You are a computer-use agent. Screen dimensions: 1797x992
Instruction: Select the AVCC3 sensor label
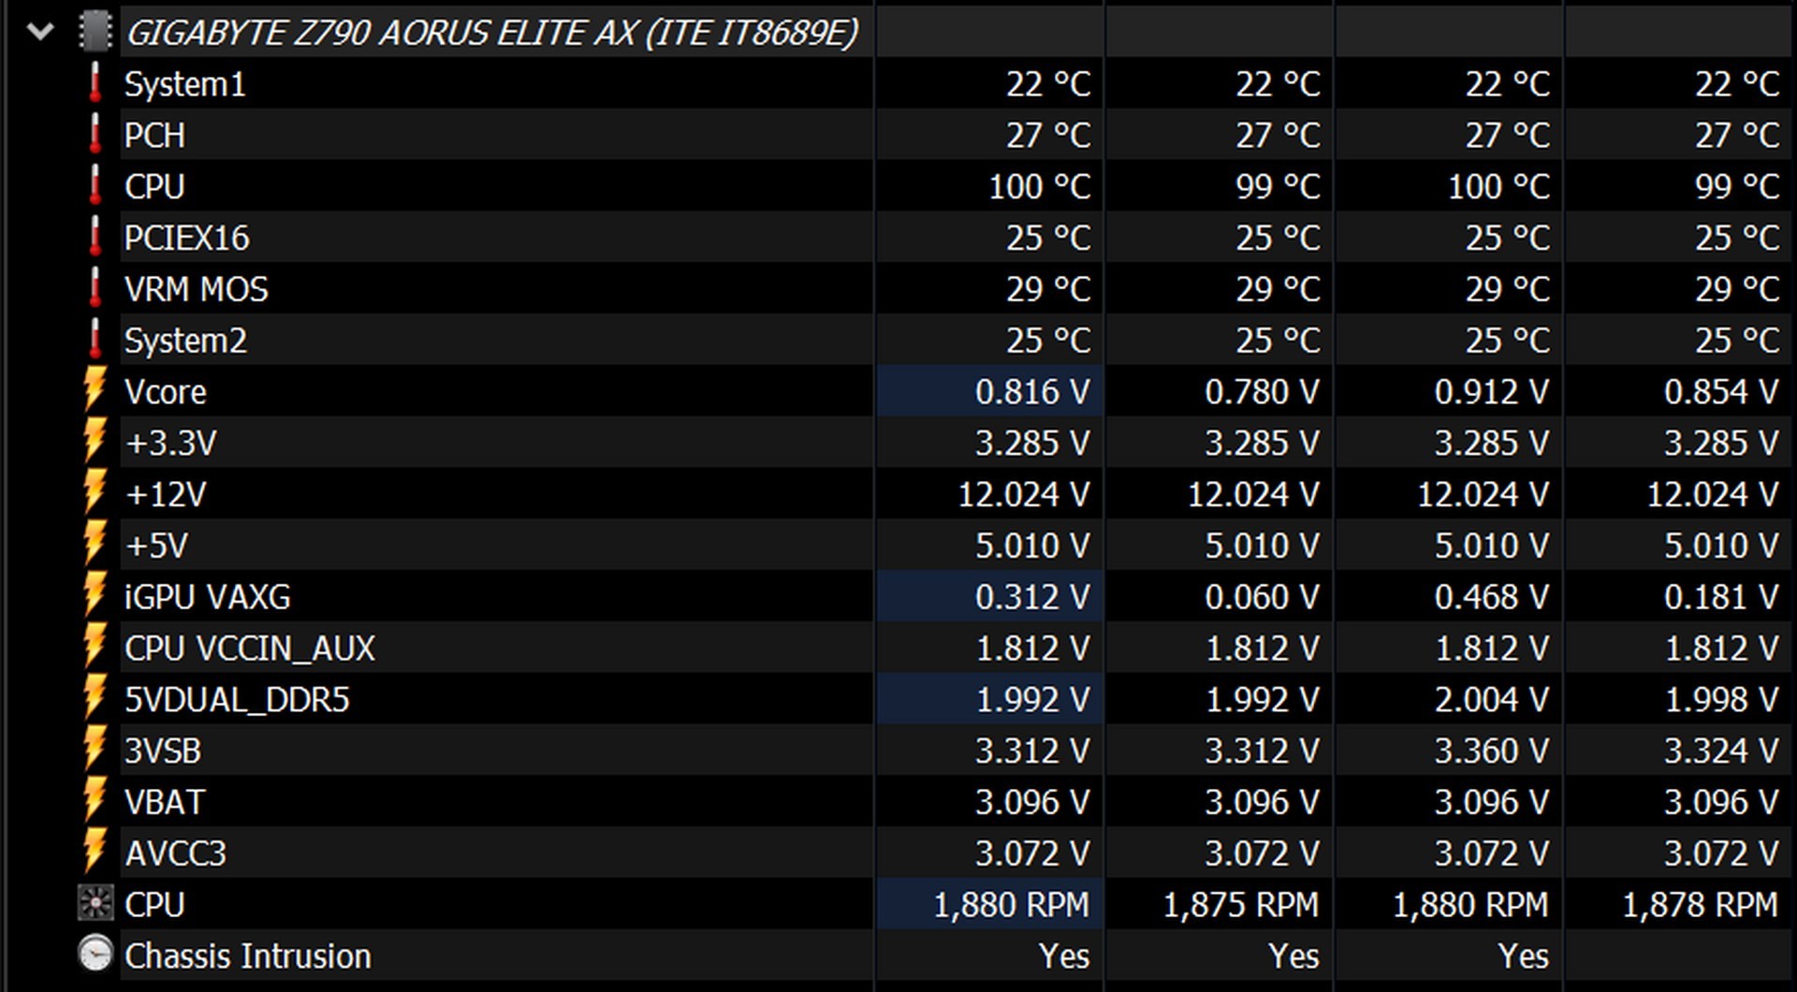tap(175, 854)
